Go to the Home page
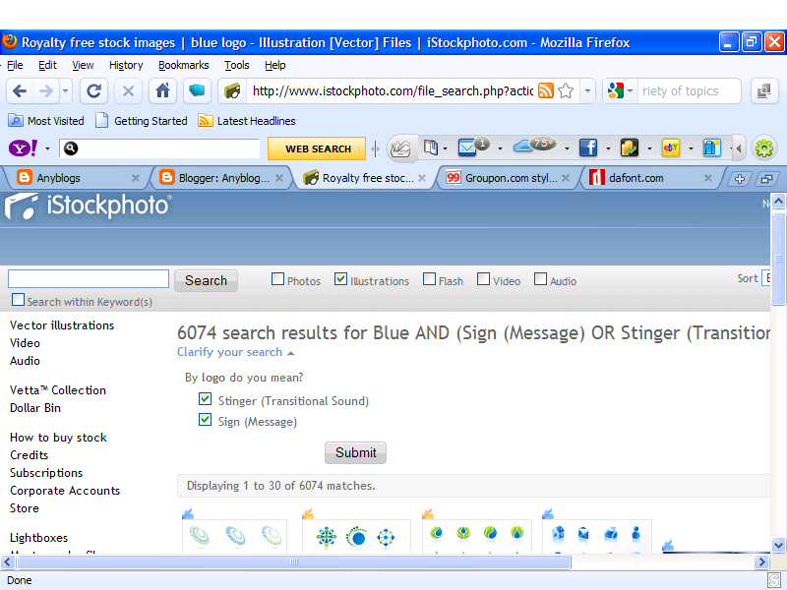This screenshot has height=590, width=787. click(162, 90)
